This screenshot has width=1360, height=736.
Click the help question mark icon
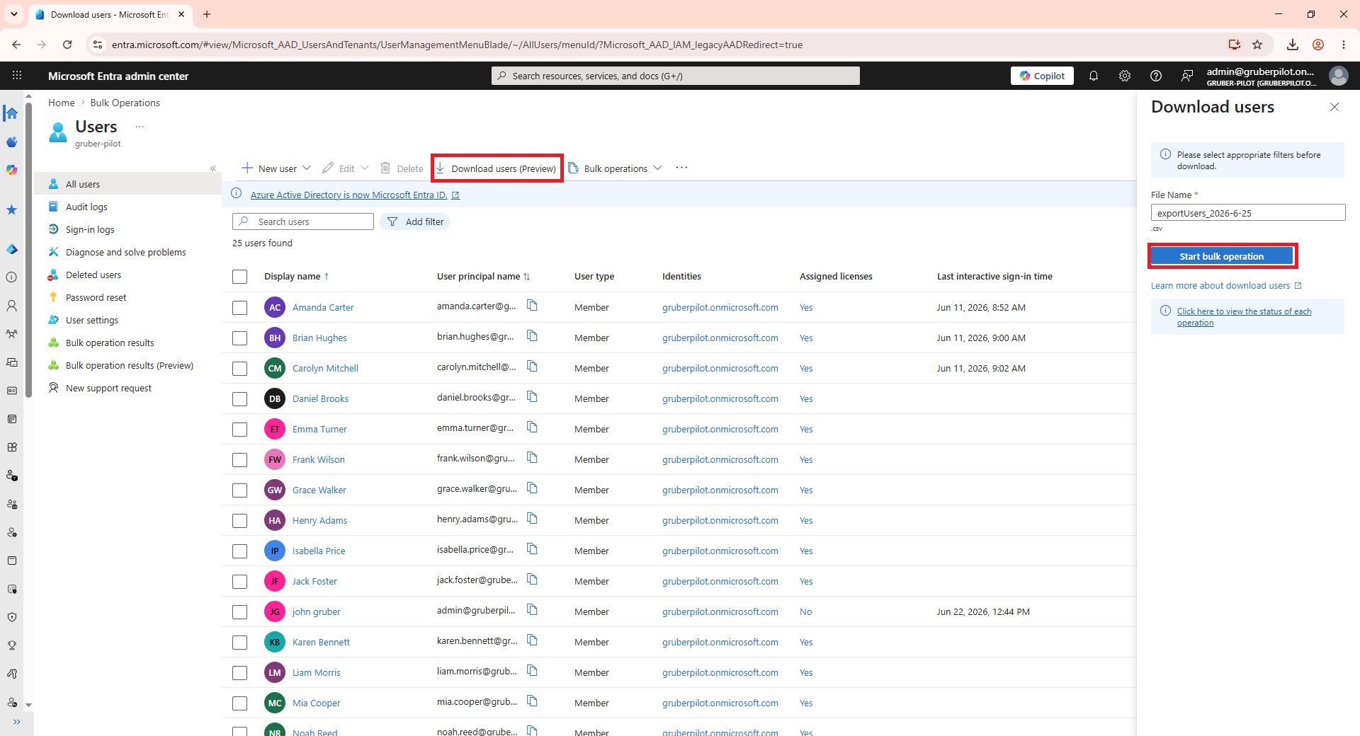pyautogui.click(x=1156, y=76)
